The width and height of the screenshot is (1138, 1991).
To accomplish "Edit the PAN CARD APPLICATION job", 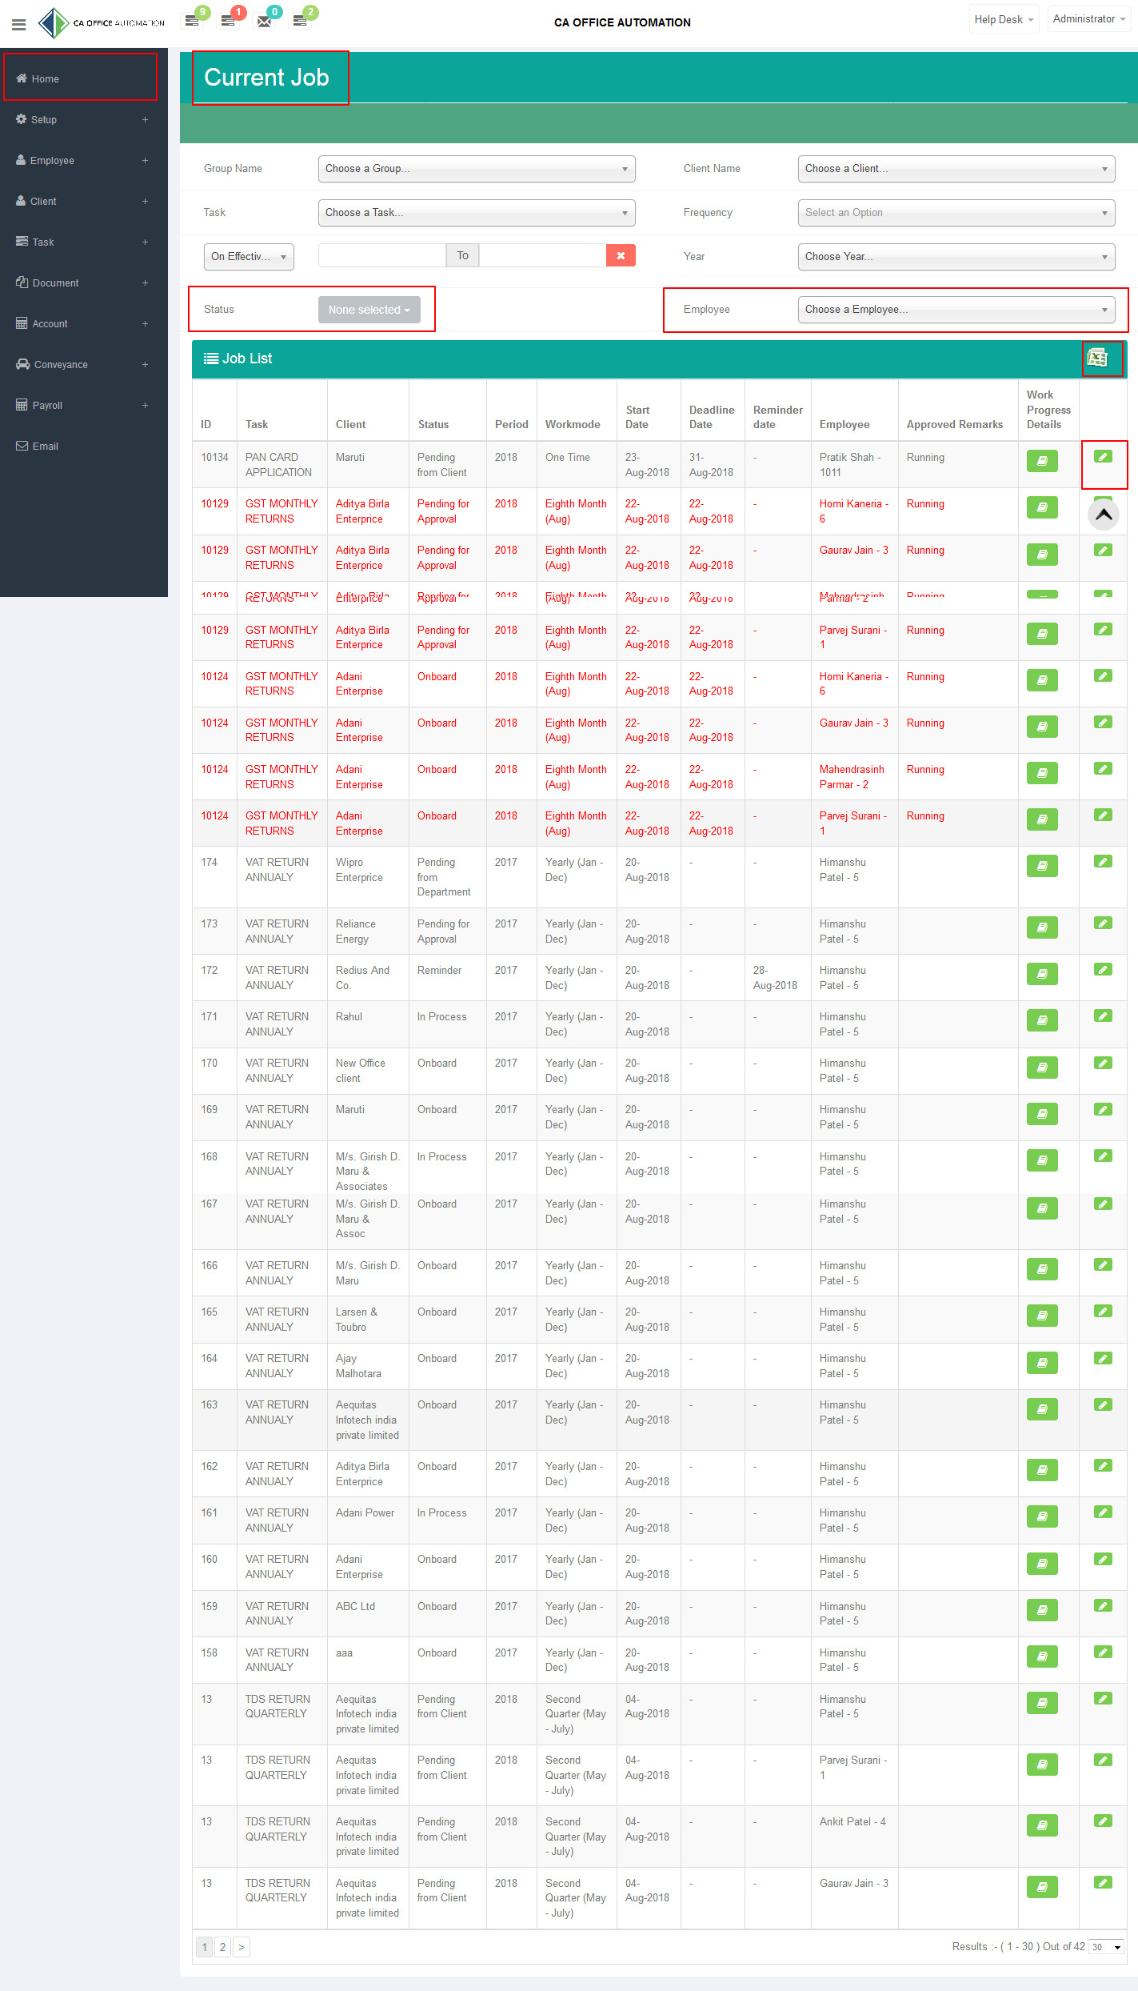I will 1103,457.
